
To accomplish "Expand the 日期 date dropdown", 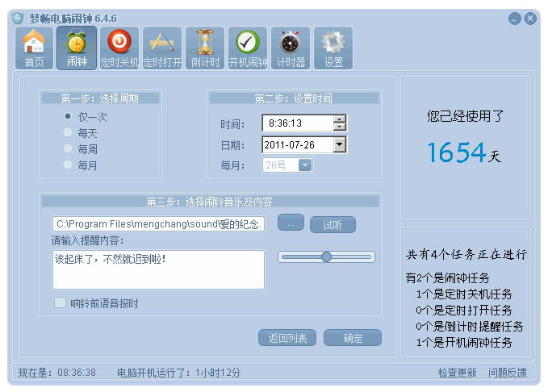I will pyautogui.click(x=339, y=145).
